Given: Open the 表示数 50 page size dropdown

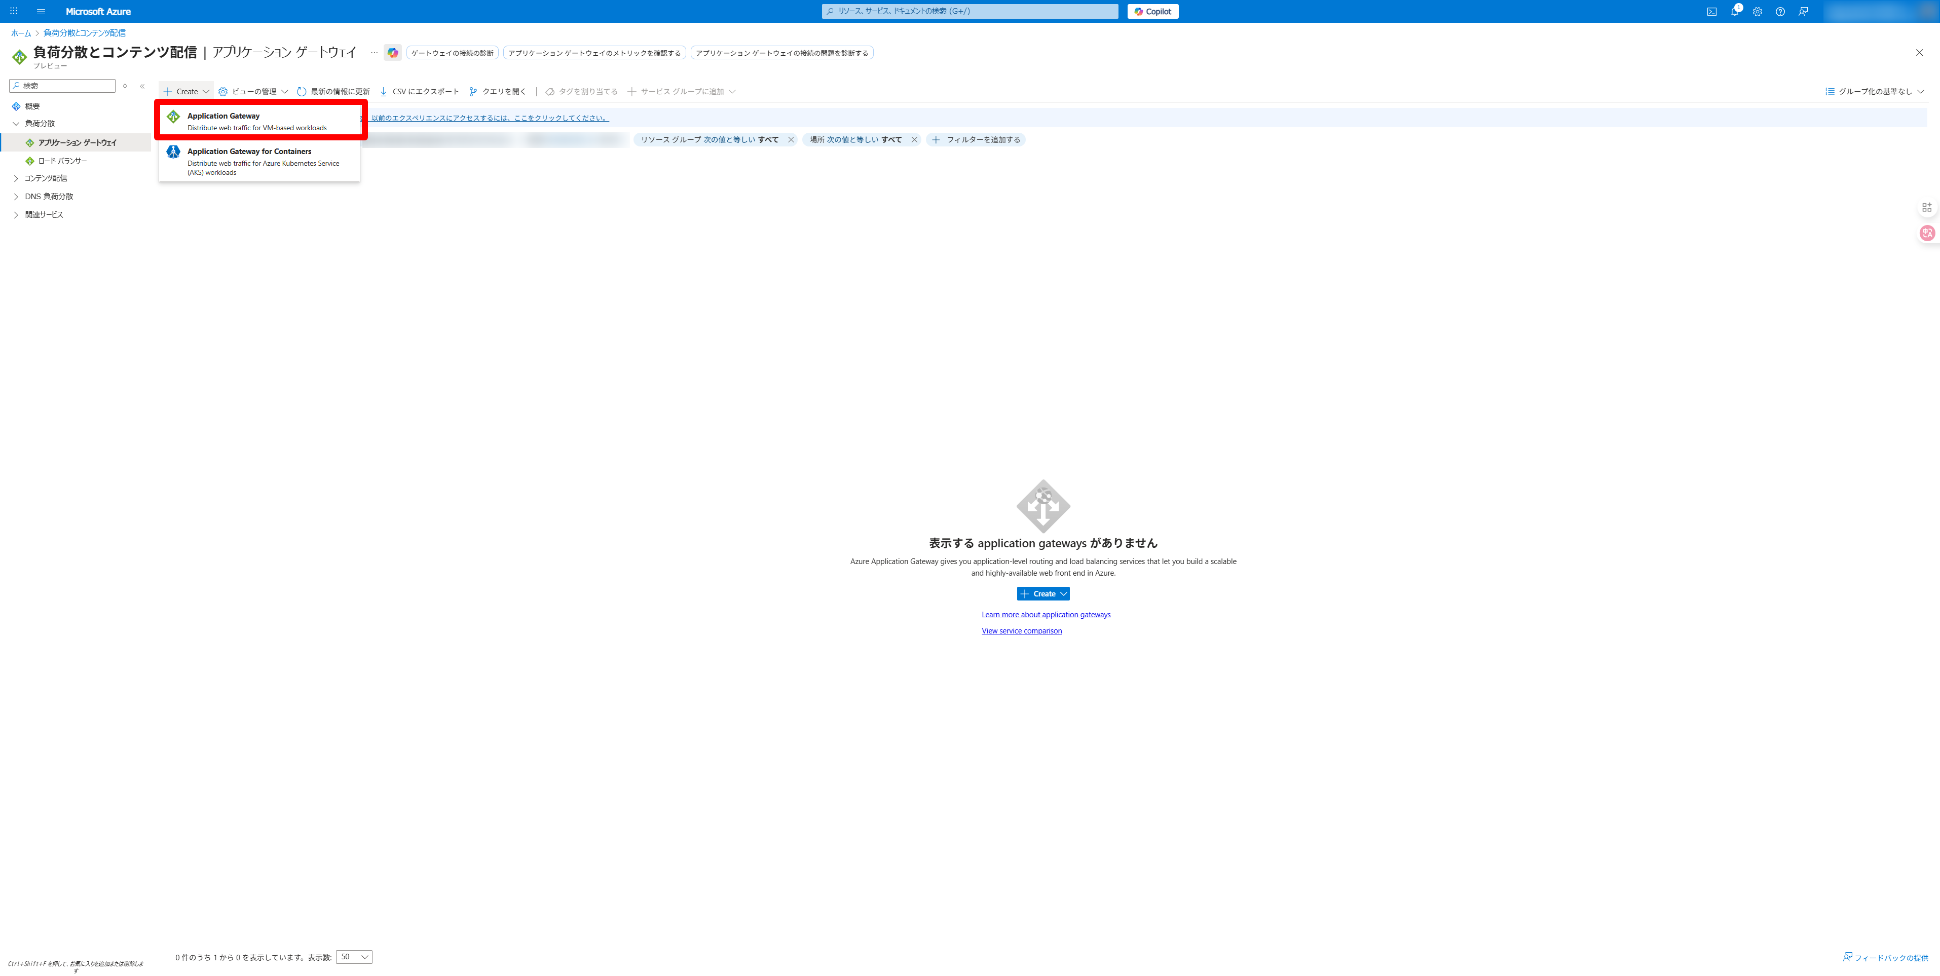Looking at the screenshot, I should tap(354, 956).
